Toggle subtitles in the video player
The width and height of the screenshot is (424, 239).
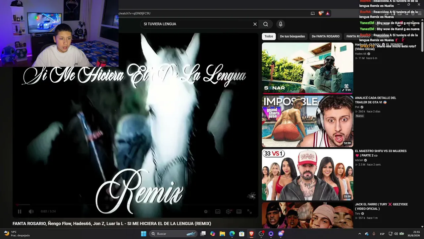coord(218,211)
